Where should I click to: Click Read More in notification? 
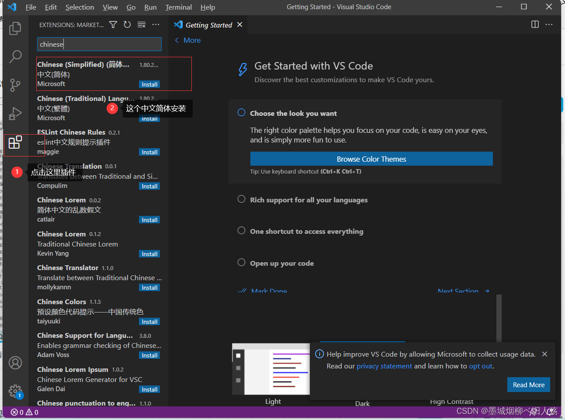tap(529, 385)
